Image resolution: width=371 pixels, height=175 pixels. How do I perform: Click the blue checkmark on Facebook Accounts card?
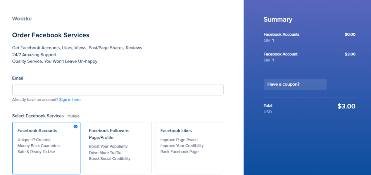(x=75, y=127)
